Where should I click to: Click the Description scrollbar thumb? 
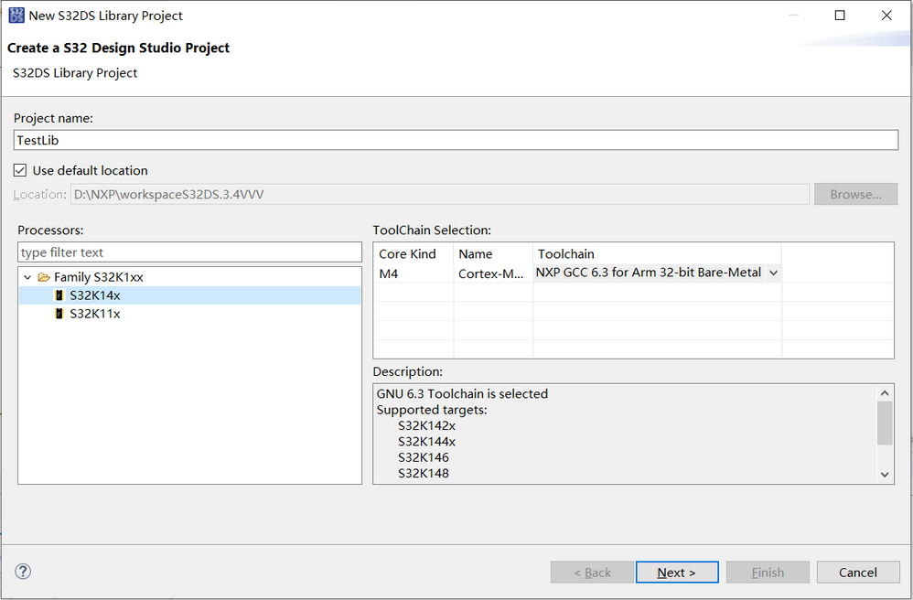[885, 423]
